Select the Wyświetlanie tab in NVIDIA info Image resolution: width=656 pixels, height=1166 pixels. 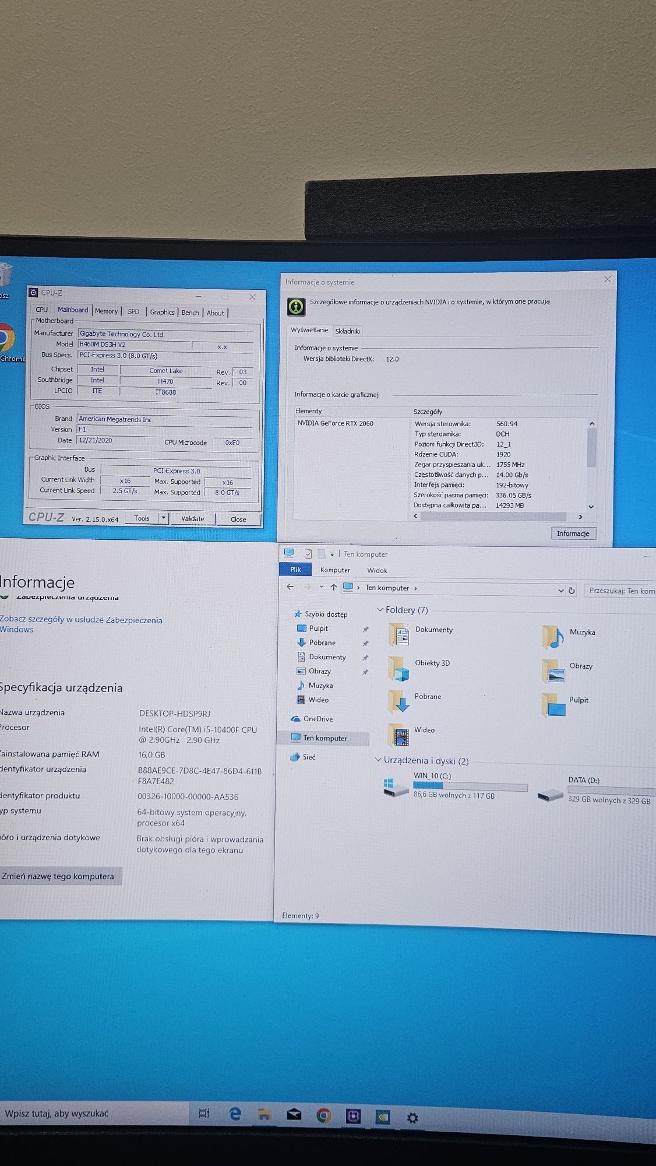click(309, 330)
